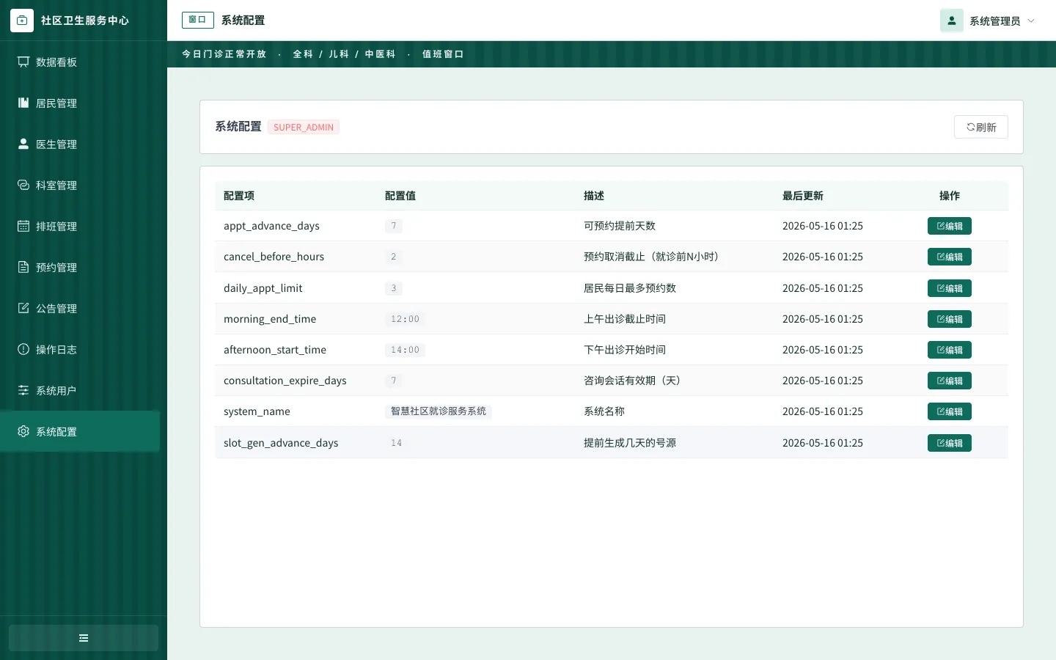The height and width of the screenshot is (660, 1056).
Task: Open 预约管理 menu item
Action: pyautogui.click(x=80, y=268)
